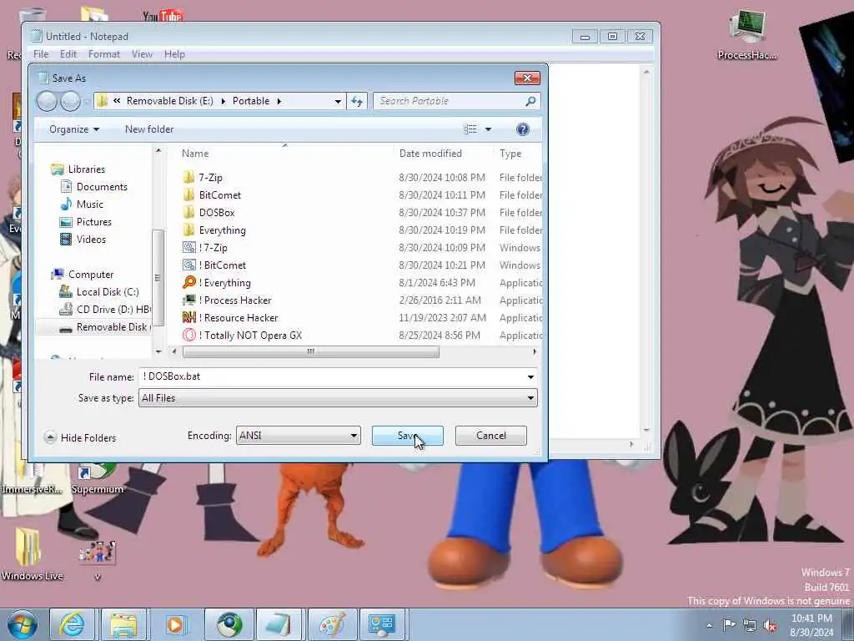The image size is (854, 641).
Task: Click arrow after Portable in address bar
Action: (279, 101)
